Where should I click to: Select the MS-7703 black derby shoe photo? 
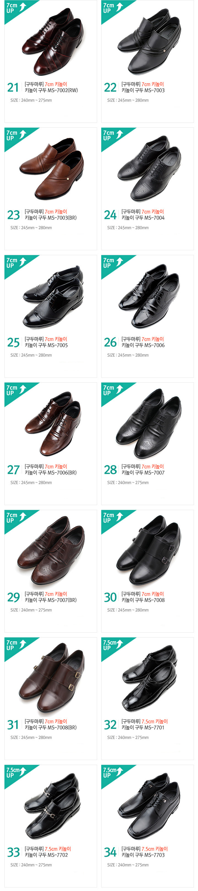(x=149, y=806)
